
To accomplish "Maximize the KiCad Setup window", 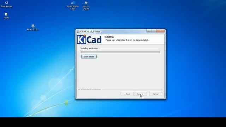I will [154, 31].
